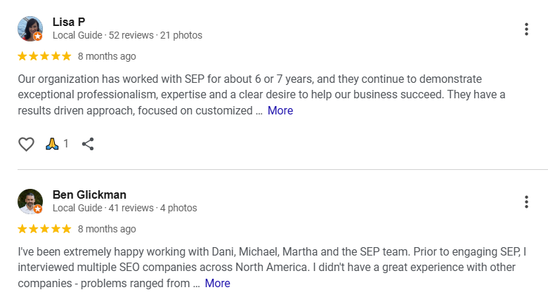Expand Ben Glickman's review with the More link

point(217,283)
